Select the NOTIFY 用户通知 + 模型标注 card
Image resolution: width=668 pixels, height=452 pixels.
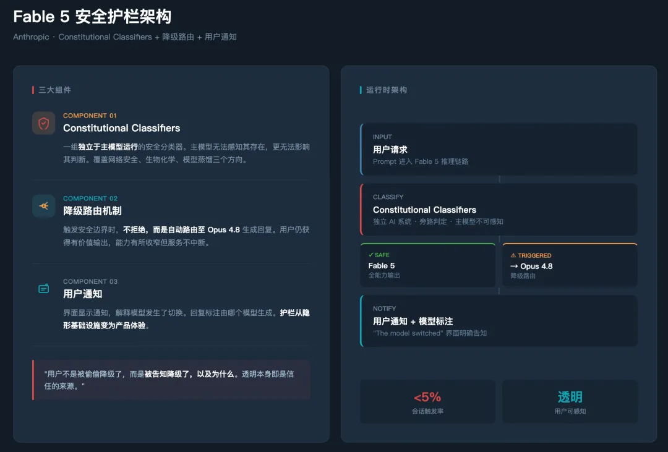tap(499, 321)
